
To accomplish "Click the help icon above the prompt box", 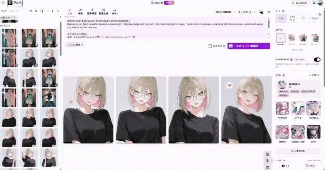I will [269, 12].
